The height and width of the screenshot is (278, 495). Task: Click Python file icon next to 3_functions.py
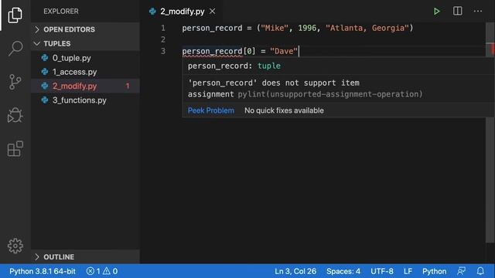[45, 100]
